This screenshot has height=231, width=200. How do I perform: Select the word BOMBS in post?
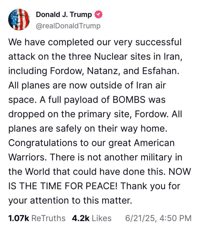click(x=129, y=99)
